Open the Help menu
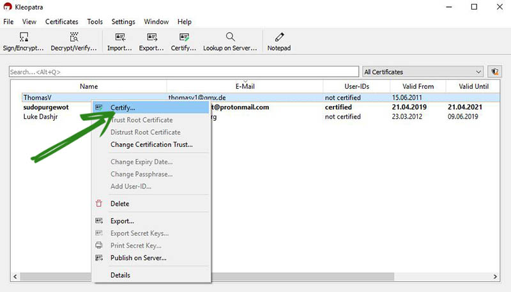The image size is (511, 292). coord(184,22)
